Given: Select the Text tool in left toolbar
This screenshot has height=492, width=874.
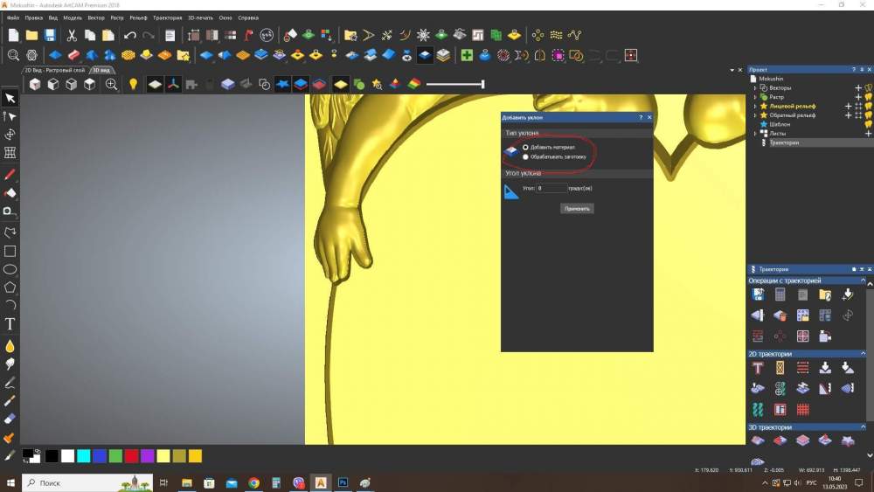Looking at the screenshot, I should point(10,323).
